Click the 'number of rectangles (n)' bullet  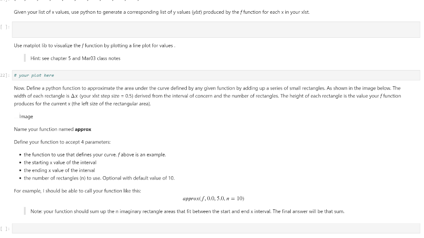coord(99,178)
